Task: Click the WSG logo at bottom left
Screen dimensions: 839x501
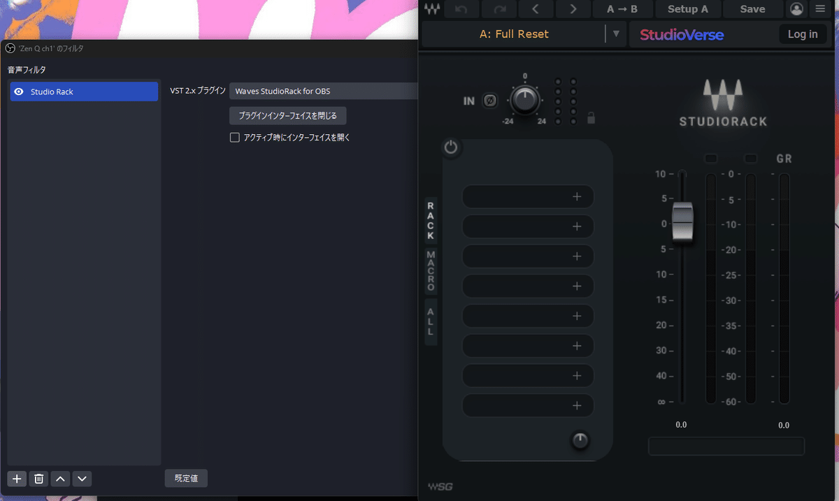Action: click(x=440, y=486)
